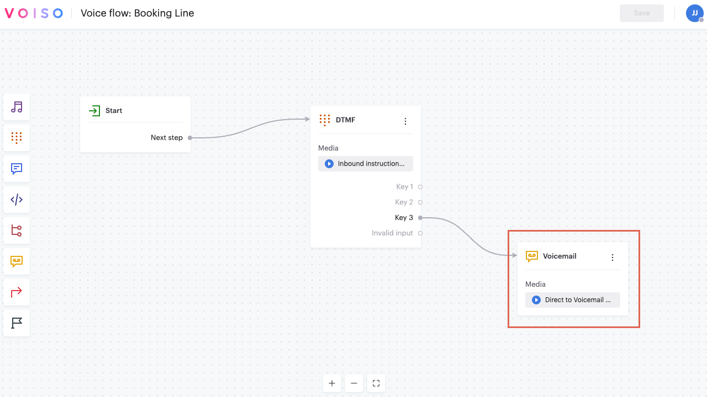Select the red forward arrow node icon
The width and height of the screenshot is (707, 397).
click(17, 292)
